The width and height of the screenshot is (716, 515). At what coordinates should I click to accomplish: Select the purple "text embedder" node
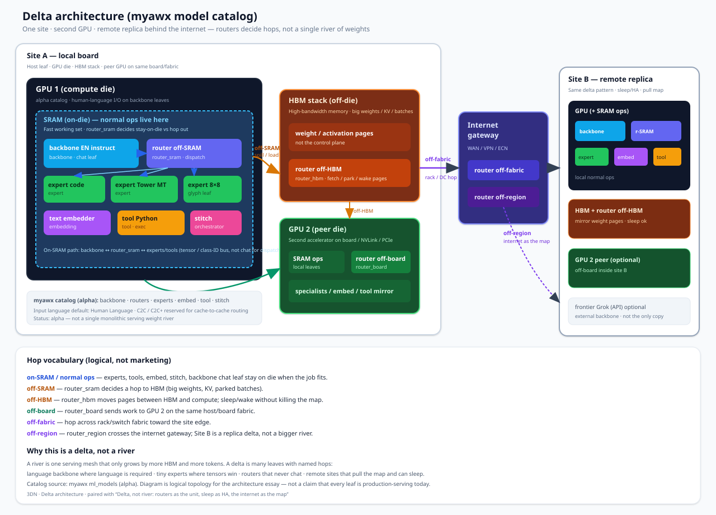tap(77, 223)
